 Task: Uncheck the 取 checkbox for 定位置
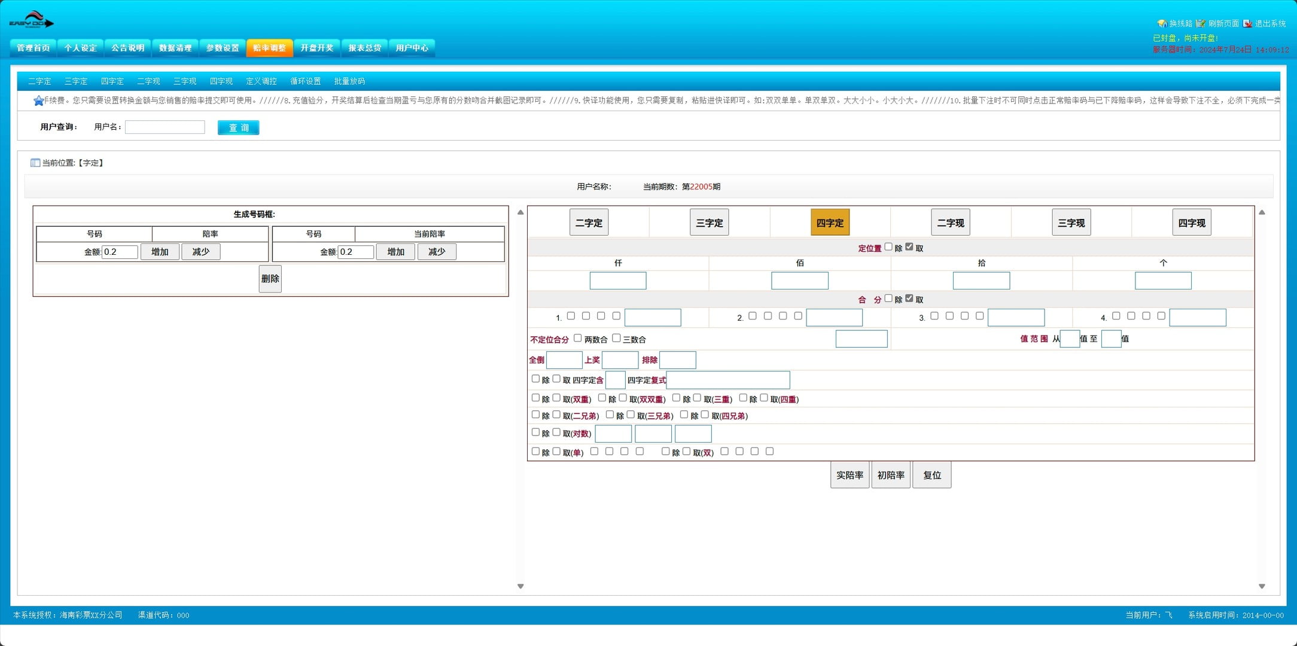click(x=909, y=247)
